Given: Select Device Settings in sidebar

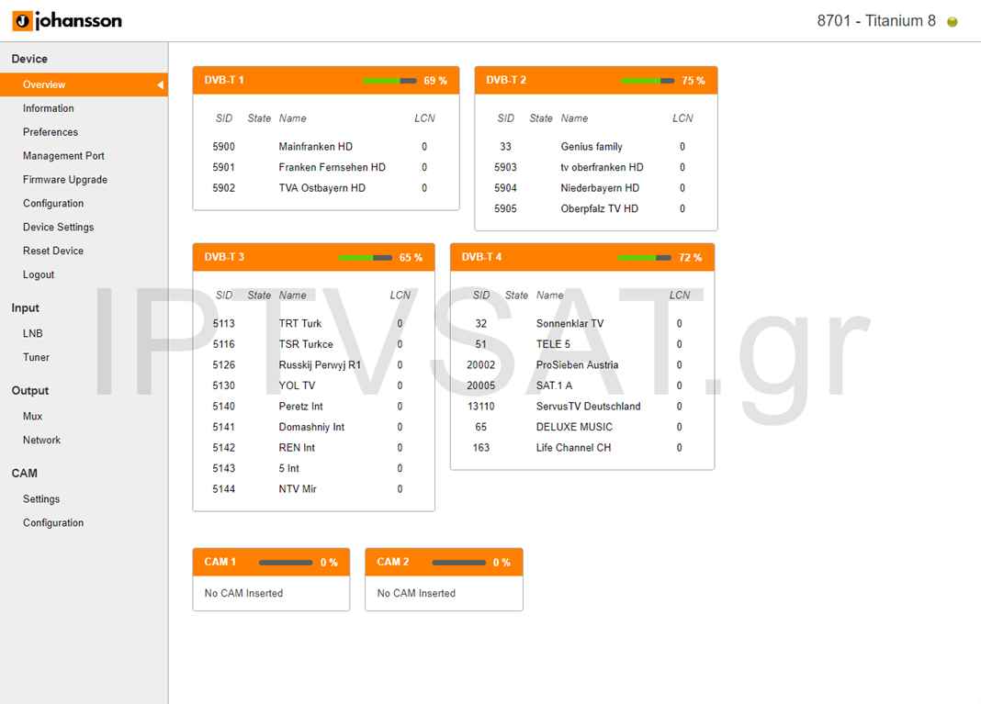Looking at the screenshot, I should coord(58,227).
